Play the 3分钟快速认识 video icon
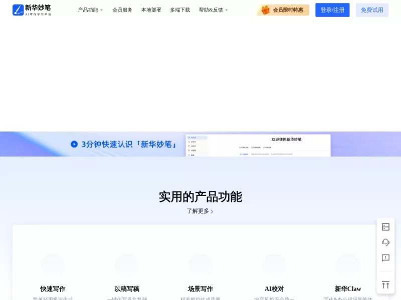This screenshot has height=300, width=401. [x=74, y=144]
